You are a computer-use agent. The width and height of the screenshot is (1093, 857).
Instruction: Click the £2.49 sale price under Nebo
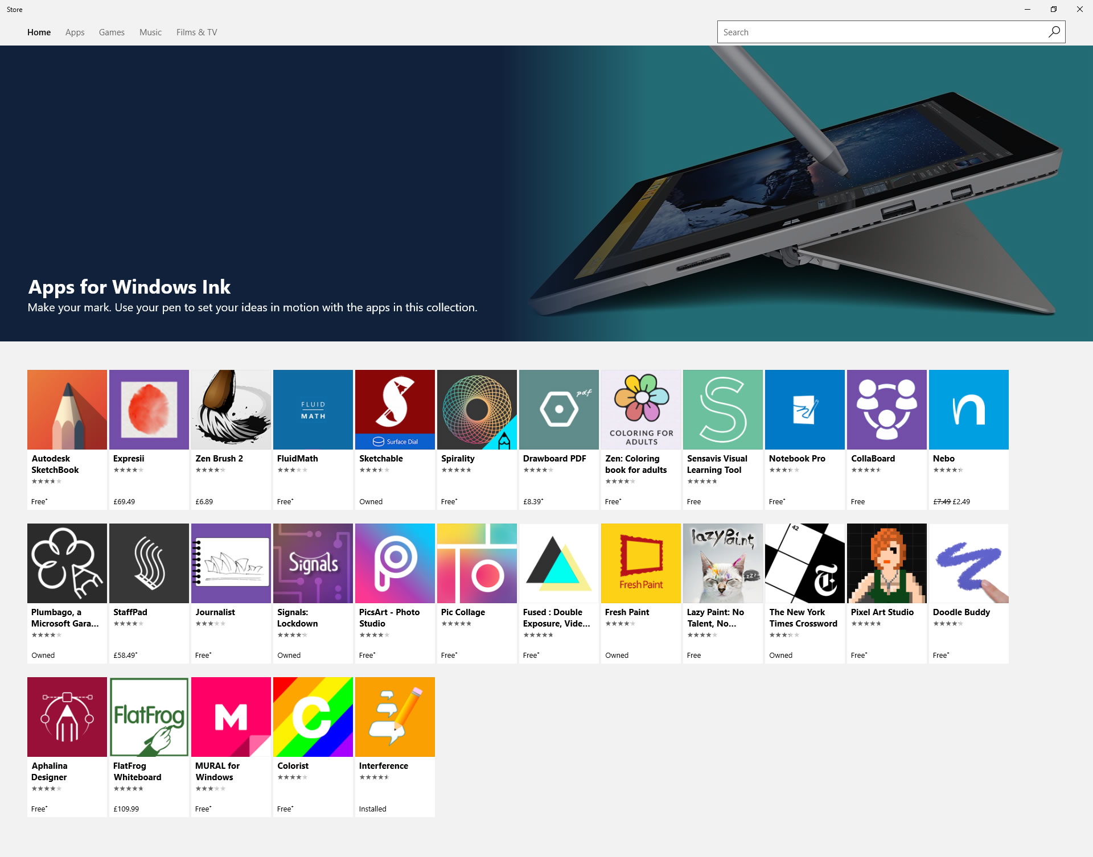961,502
